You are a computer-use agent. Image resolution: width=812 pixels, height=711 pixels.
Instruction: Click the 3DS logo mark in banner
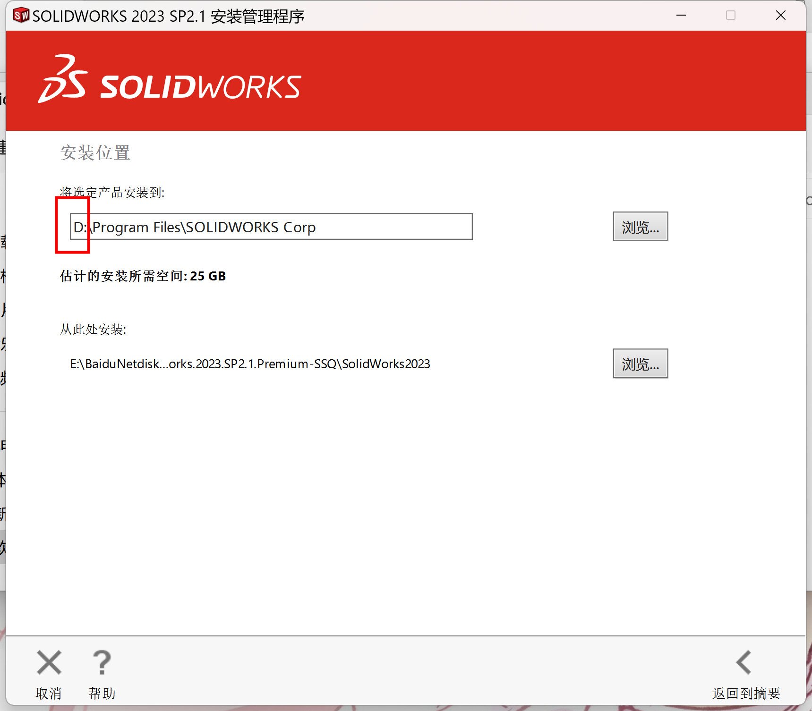tap(63, 79)
